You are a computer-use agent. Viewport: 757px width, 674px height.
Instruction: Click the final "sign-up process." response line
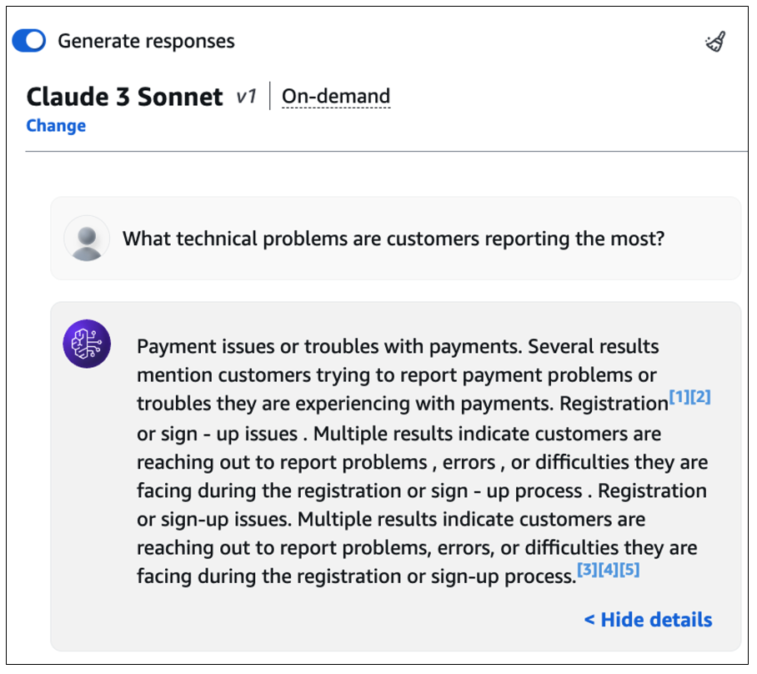coord(356,576)
